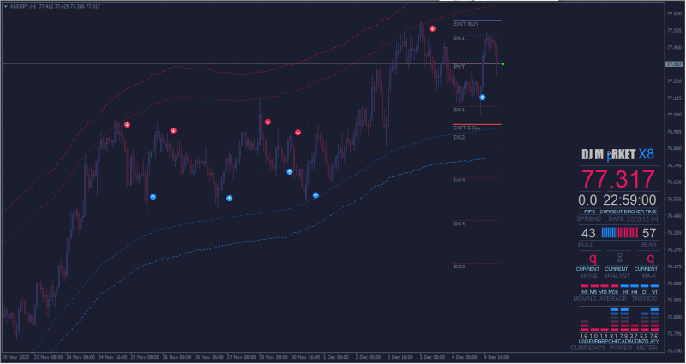Open the AUDJPY,H1 chart menu triangle
Screen dimensions: 686x364
pyautogui.click(x=6, y=7)
